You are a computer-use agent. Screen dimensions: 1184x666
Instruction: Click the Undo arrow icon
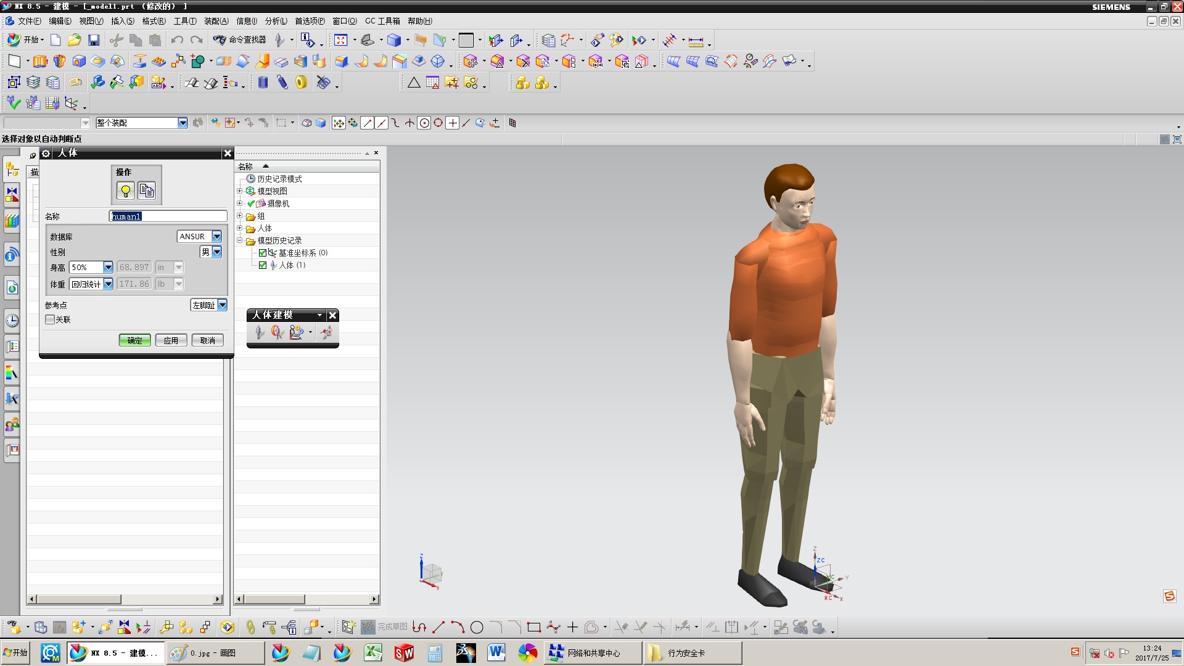click(x=177, y=40)
